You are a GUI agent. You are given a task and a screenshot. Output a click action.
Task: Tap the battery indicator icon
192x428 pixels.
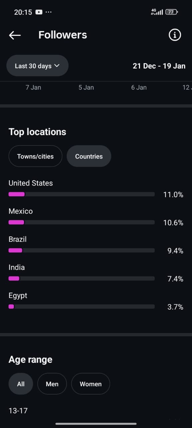172,12
